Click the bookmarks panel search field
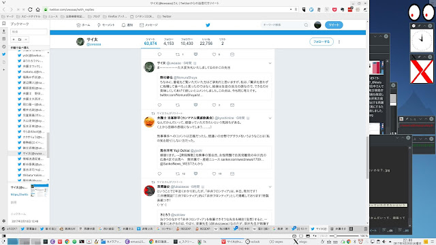The image size is (436, 245). pyautogui.click(x=29, y=32)
